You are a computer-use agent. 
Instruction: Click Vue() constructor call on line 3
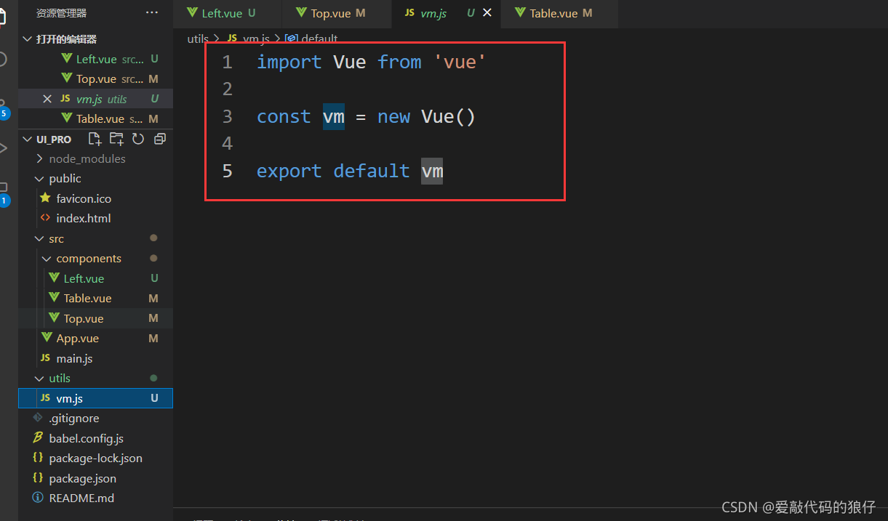tap(449, 117)
